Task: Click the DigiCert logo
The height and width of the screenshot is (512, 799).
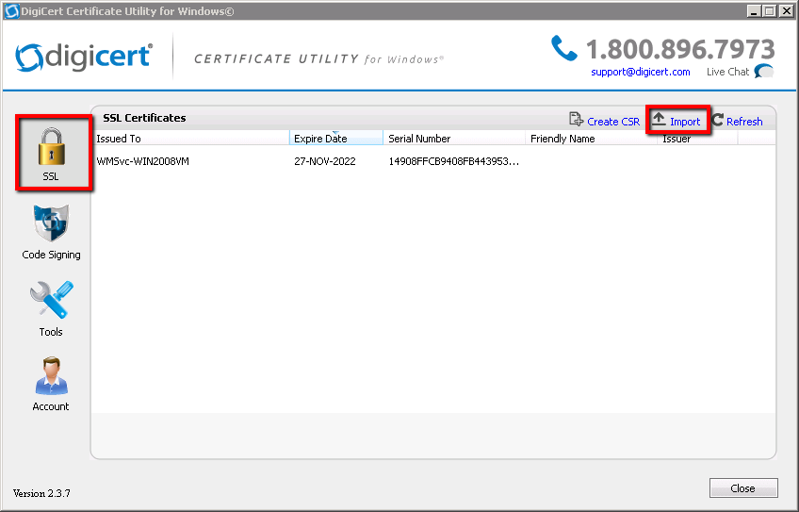Action: pos(84,56)
